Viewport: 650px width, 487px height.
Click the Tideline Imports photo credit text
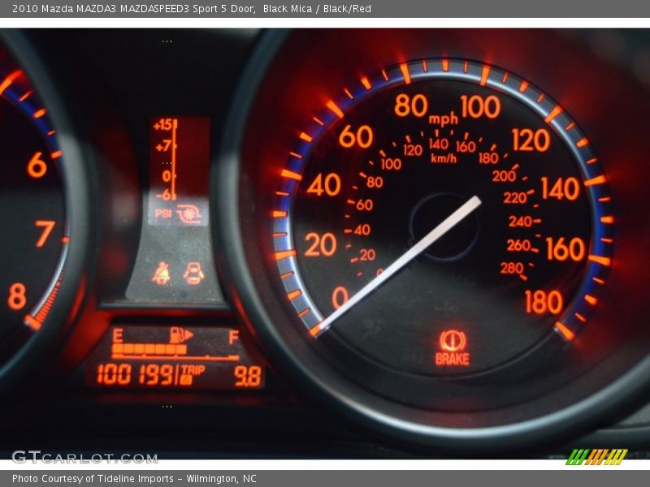coord(134,479)
